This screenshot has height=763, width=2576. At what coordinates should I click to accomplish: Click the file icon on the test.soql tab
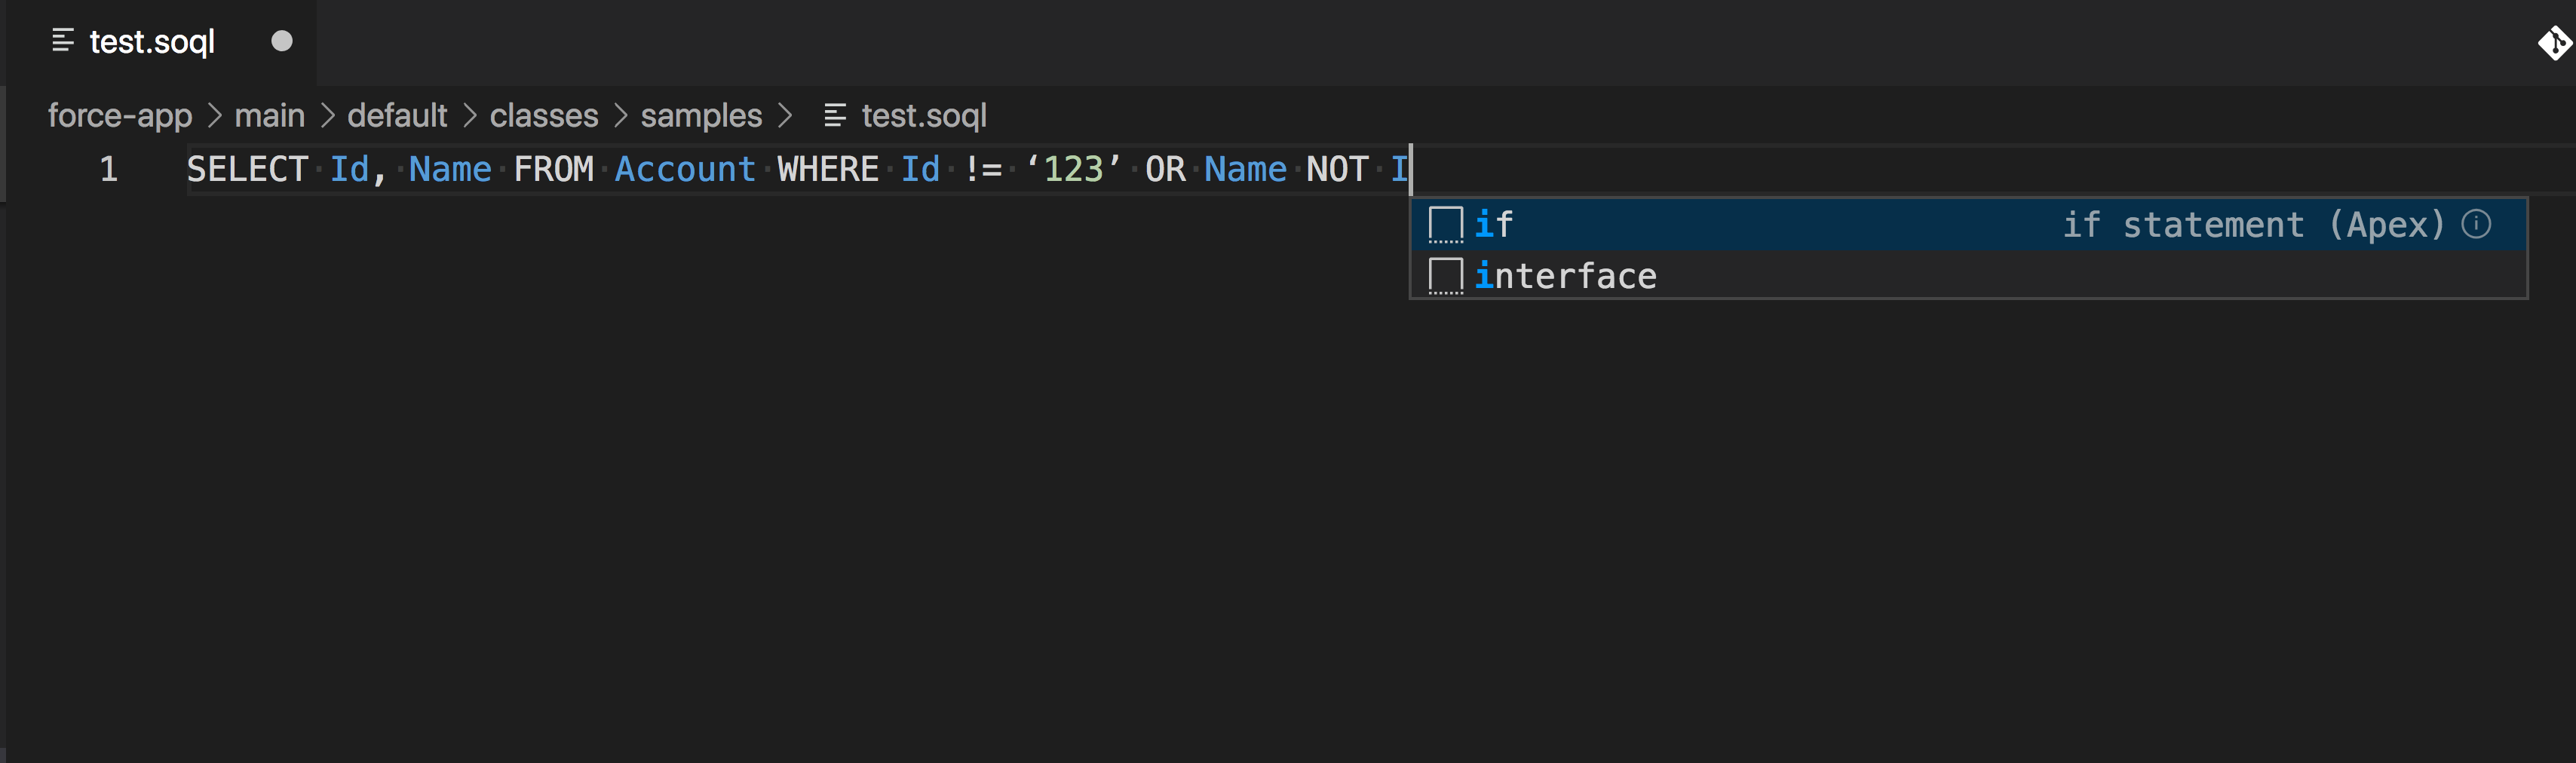pos(62,41)
